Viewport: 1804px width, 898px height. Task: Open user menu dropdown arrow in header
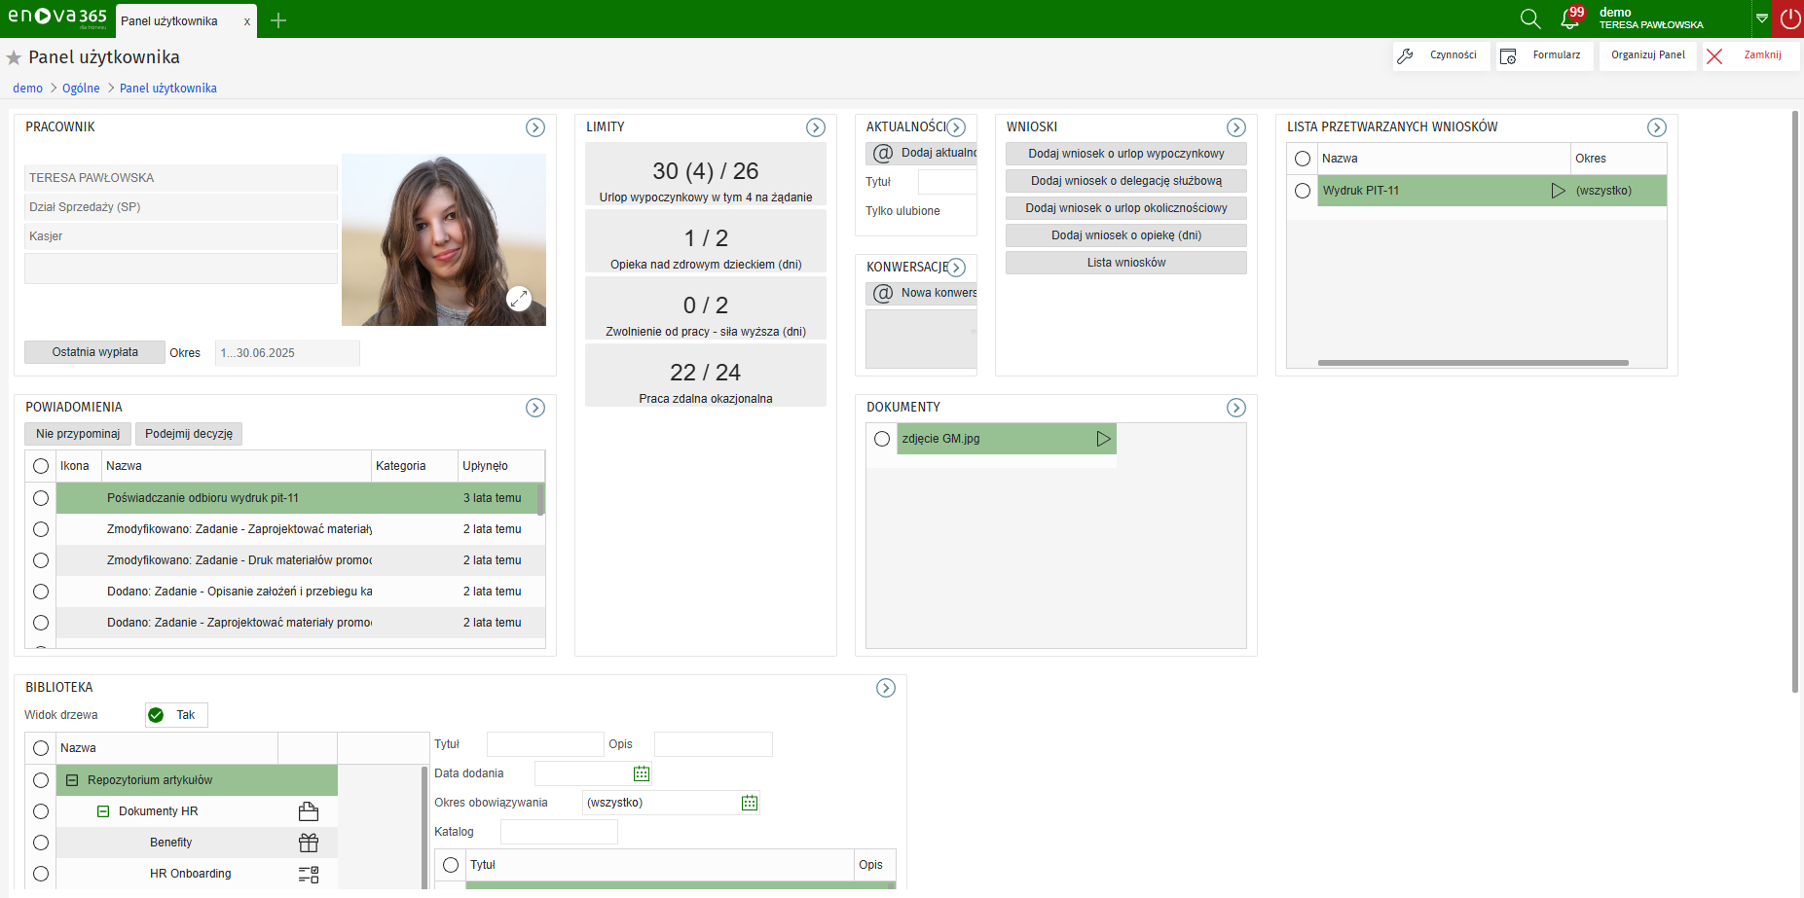click(x=1761, y=18)
